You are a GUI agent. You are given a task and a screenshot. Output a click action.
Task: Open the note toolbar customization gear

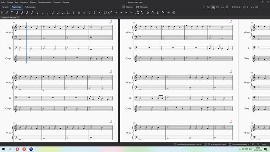(x=174, y=12)
